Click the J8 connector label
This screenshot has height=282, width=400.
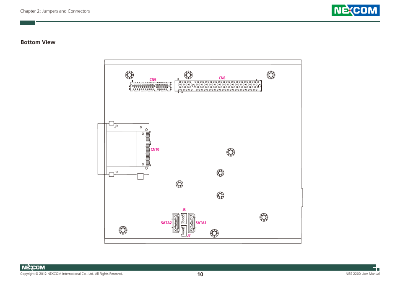tap(184, 210)
